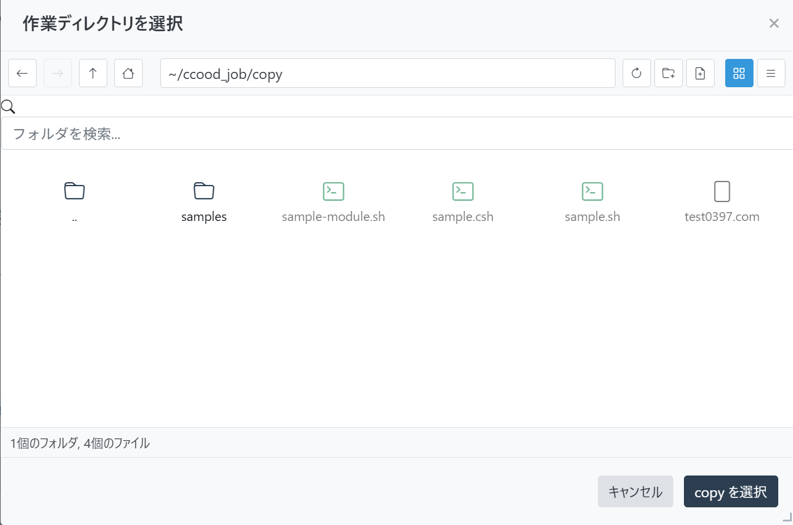Click the 'sample.sh' file name
This screenshot has height=525, width=793.
(593, 217)
